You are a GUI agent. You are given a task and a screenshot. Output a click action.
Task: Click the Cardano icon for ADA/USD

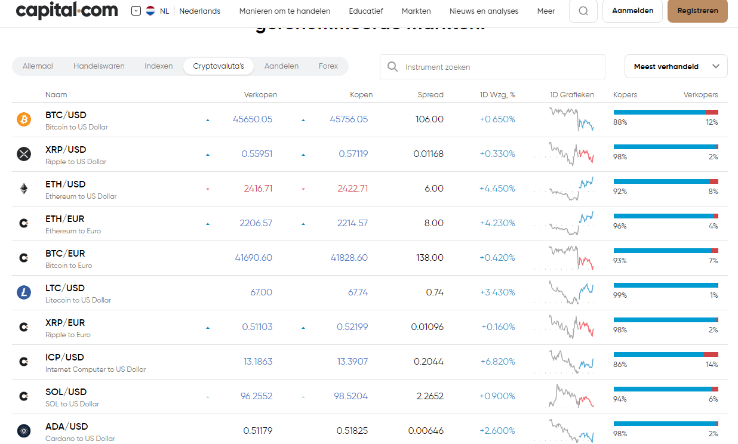click(24, 431)
